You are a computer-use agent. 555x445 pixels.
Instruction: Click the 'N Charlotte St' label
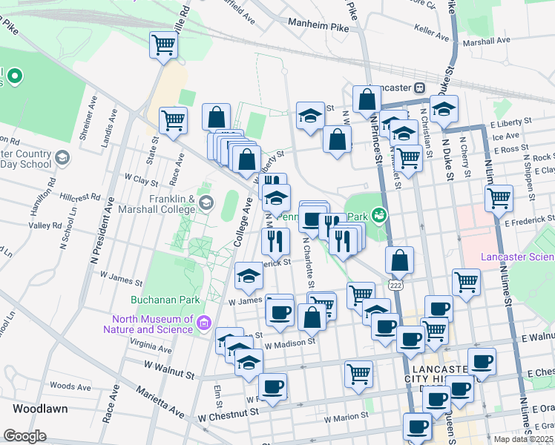(309, 262)
